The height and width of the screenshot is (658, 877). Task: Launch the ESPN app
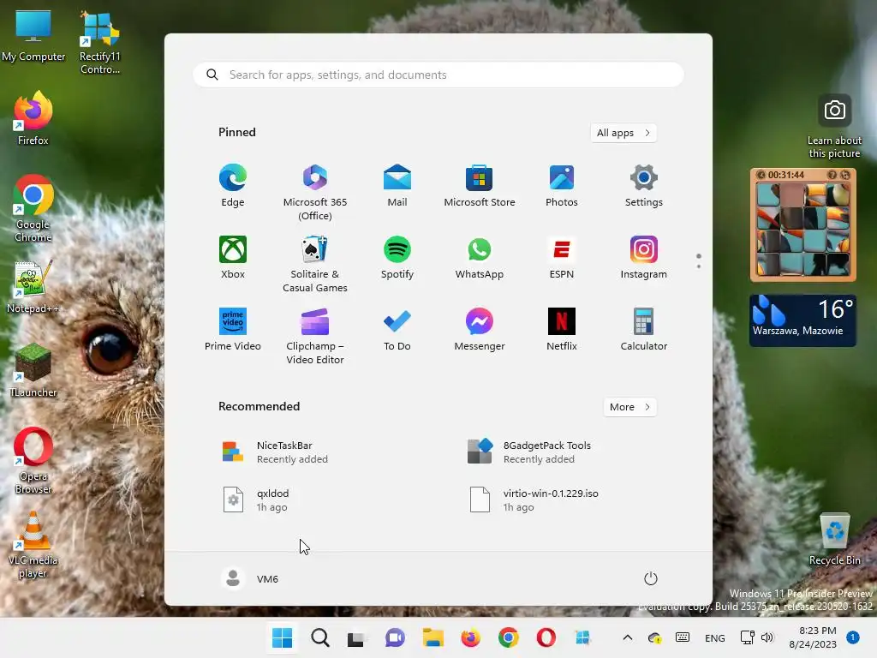coord(562,258)
